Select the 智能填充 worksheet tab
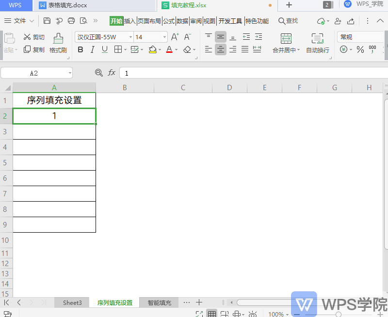Screen dimensions: 388x317 160,302
